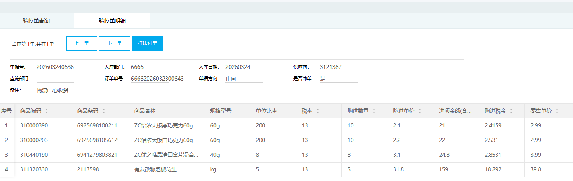Click the 单据号 input field
The height and width of the screenshot is (181, 573).
[55, 67]
